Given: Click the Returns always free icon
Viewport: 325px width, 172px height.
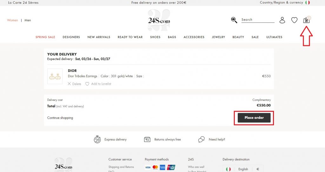Looking at the screenshot, I should click(x=147, y=139).
